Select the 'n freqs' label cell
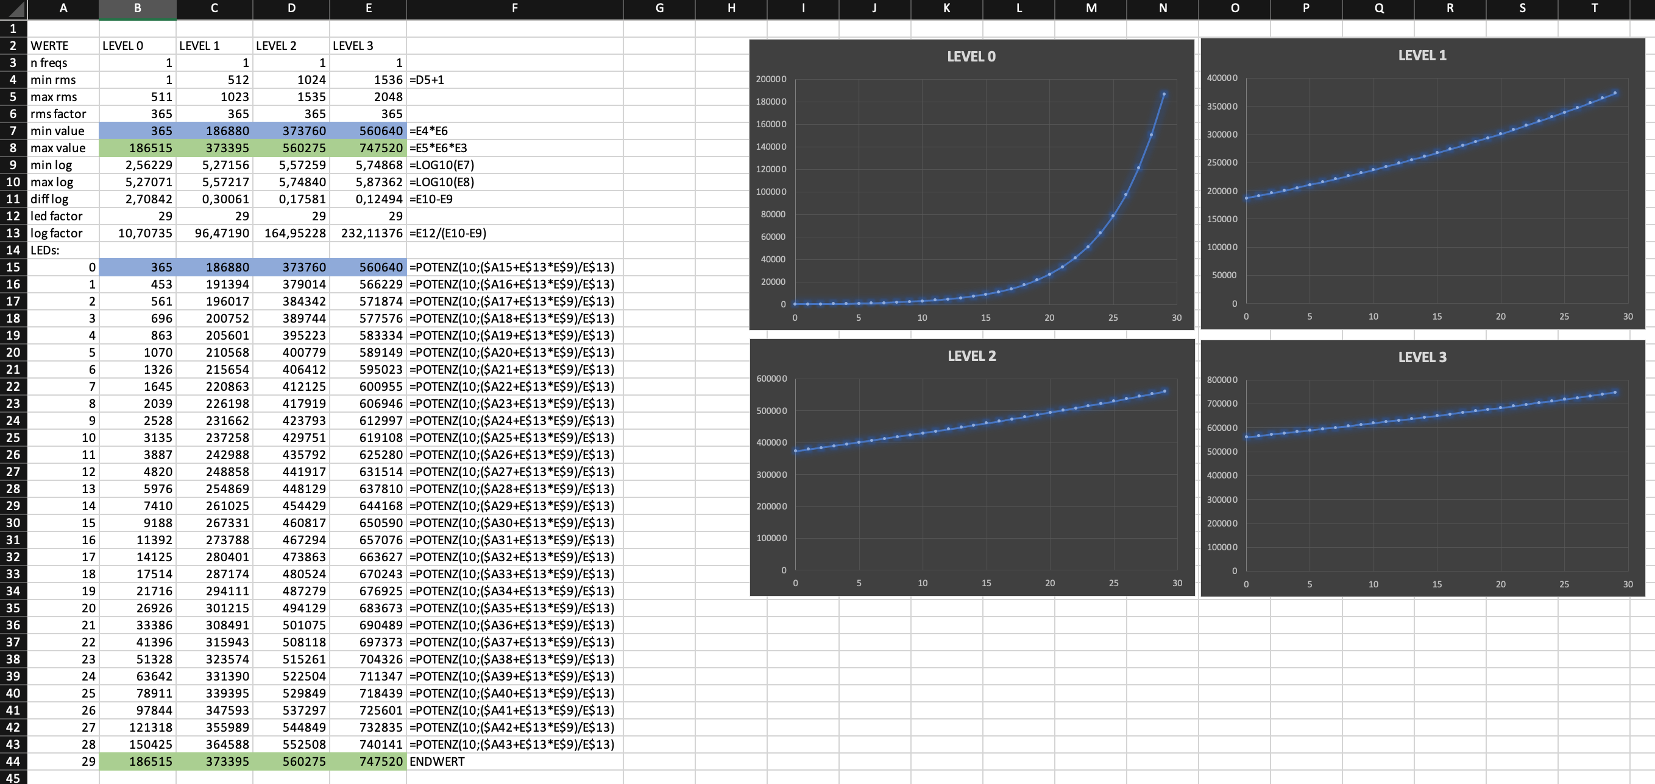Image resolution: width=1655 pixels, height=784 pixels. [x=63, y=63]
